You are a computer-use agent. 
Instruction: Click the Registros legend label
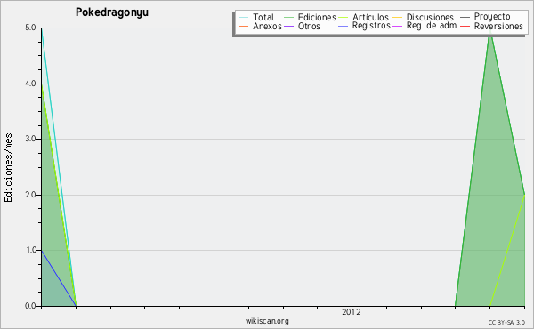click(371, 26)
